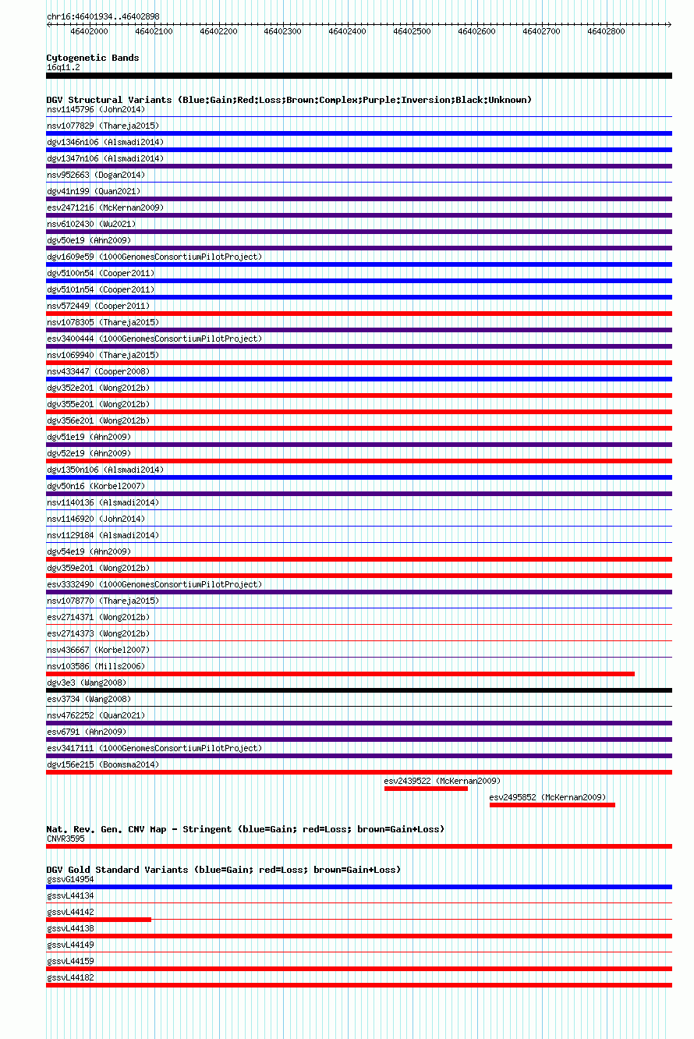Click the black bar under dgv3e3 (Wang2008)
Screen dimensions: 694x1039
pyautogui.click(x=359, y=690)
